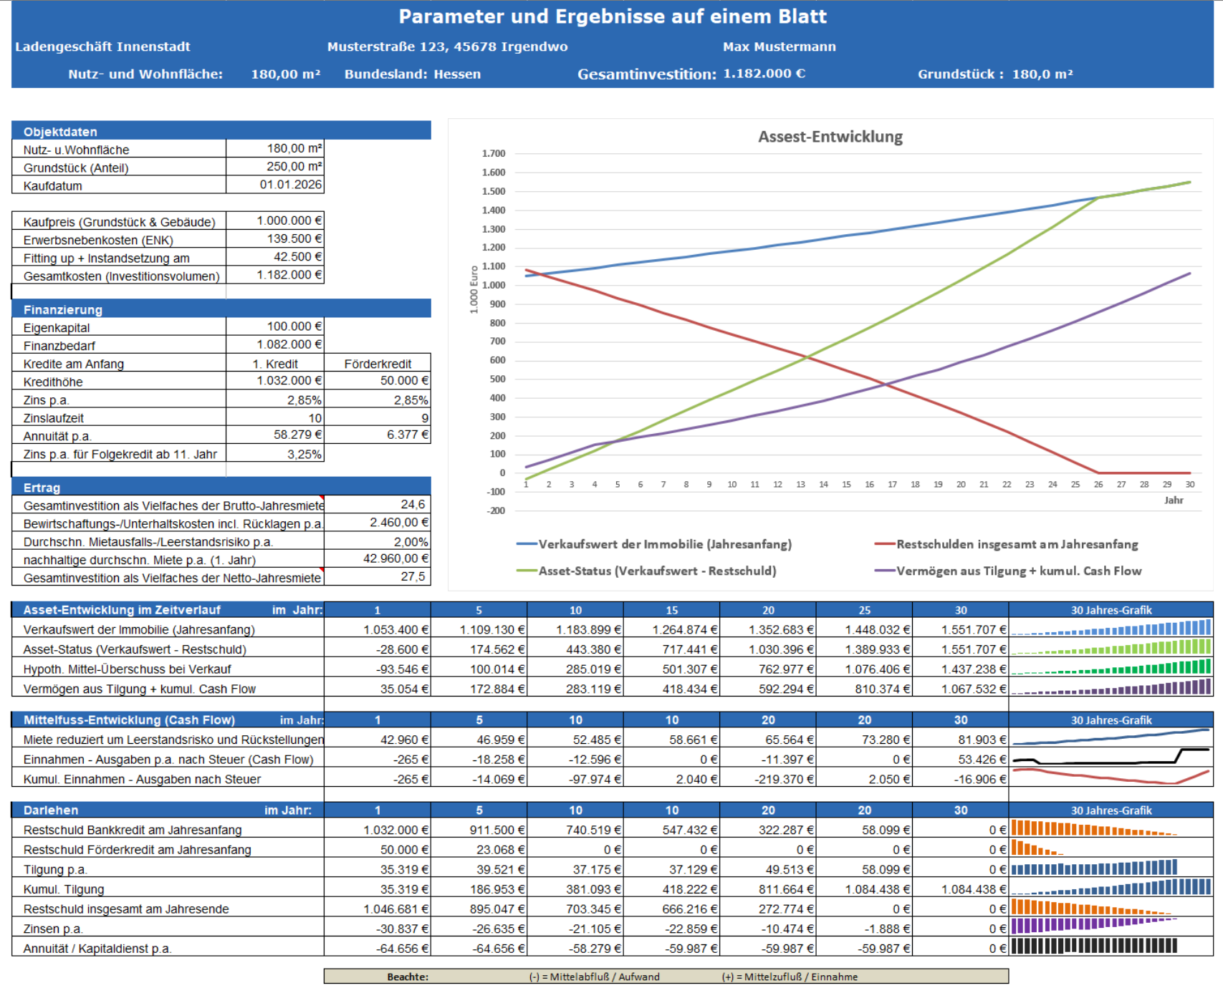Click Zinsen p.a. value -30.837 €
Screen dimensions: 1223x988
coord(378,929)
